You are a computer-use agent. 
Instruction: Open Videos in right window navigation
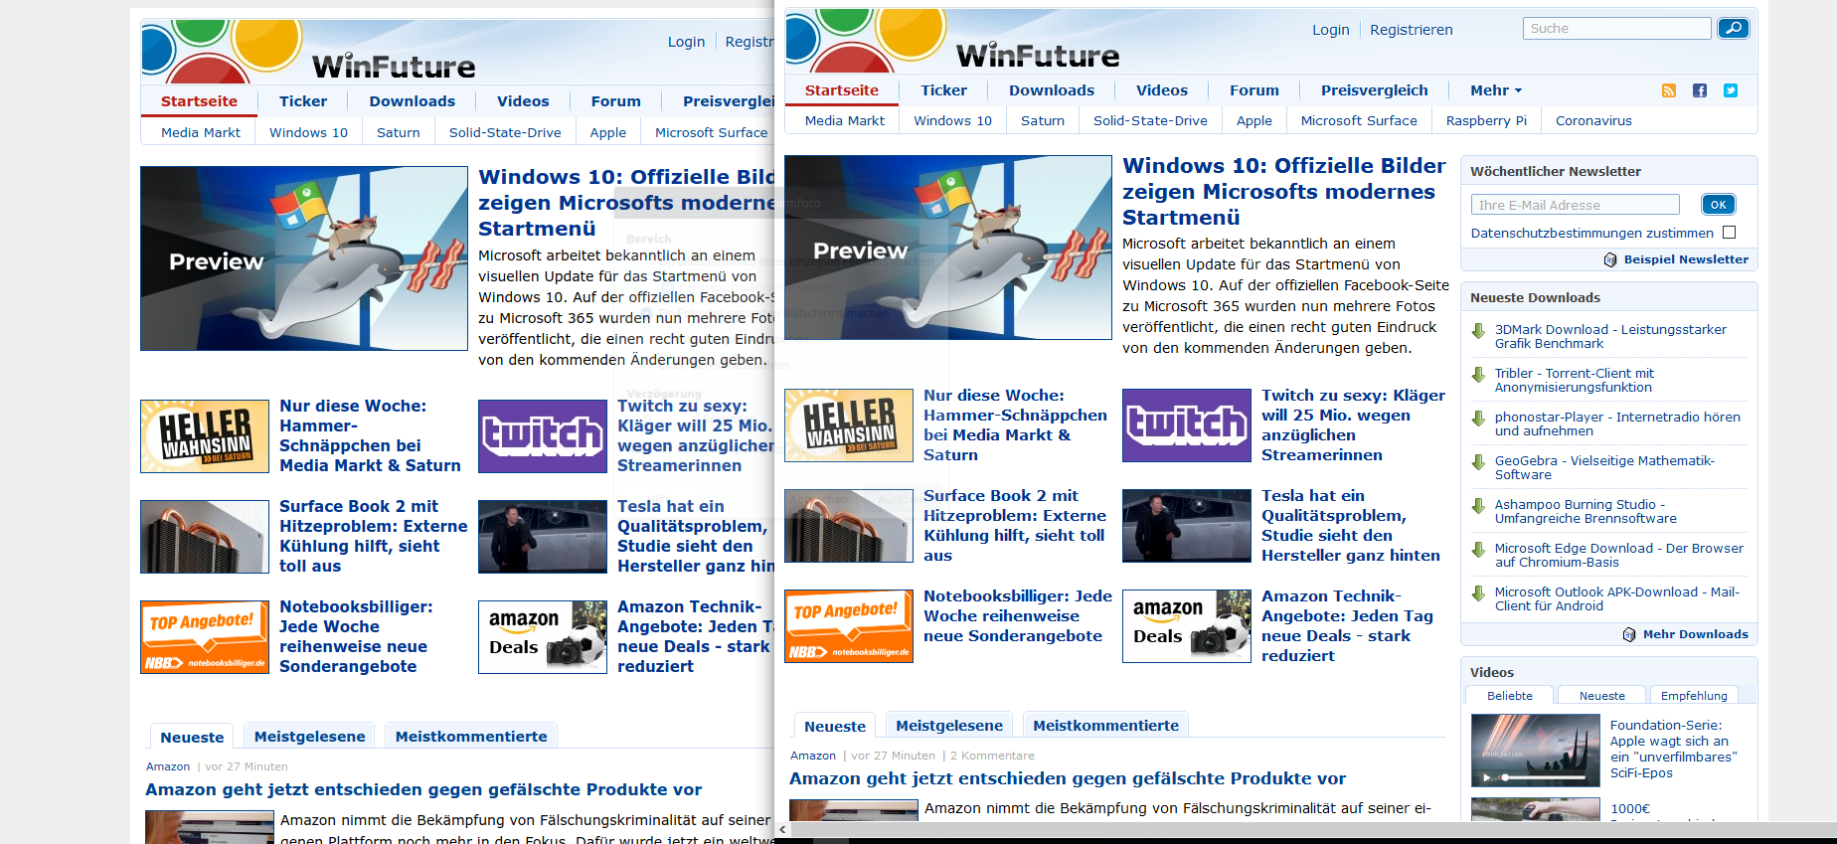pos(1162,90)
